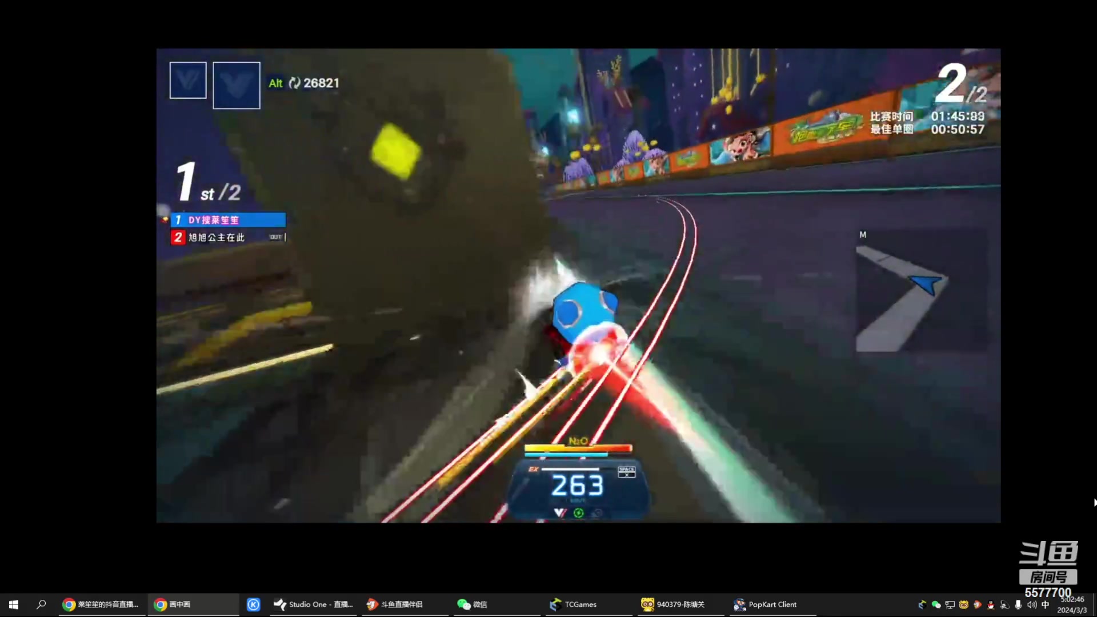Switch to Chrome window 莱笙笙的抖音直播
This screenshot has height=617, width=1097.
pos(102,604)
